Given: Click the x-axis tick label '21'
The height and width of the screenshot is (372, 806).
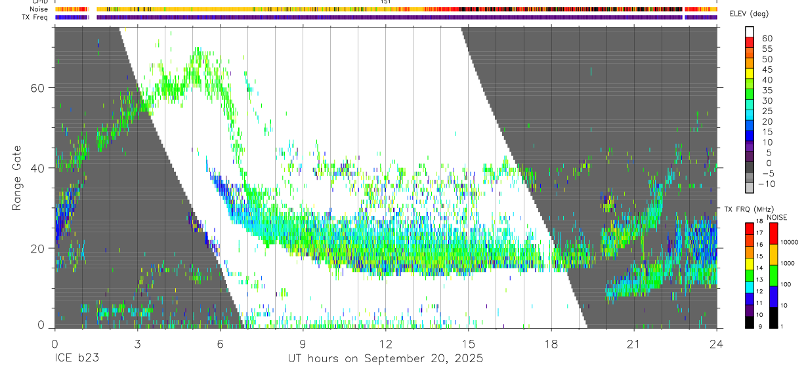Looking at the screenshot, I should [x=634, y=343].
